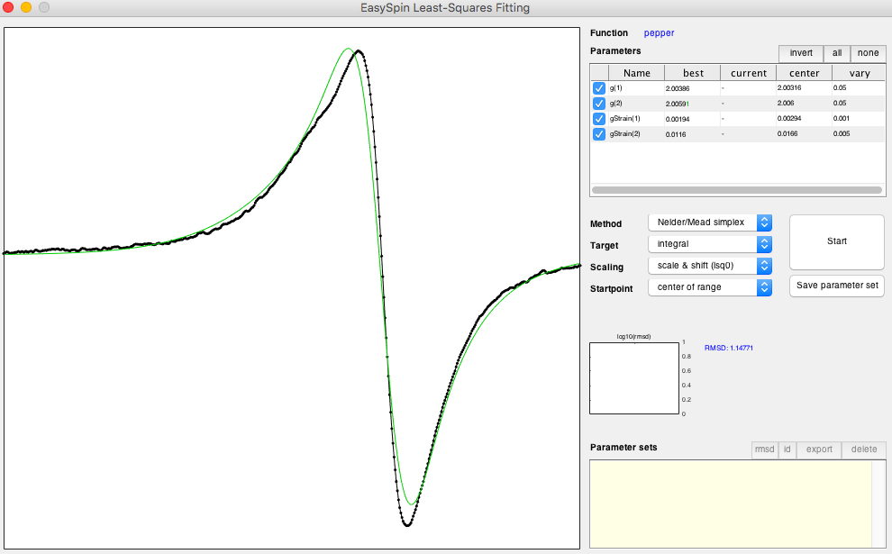This screenshot has height=554, width=892.
Task: Click the pepper function name link
Action: (659, 33)
